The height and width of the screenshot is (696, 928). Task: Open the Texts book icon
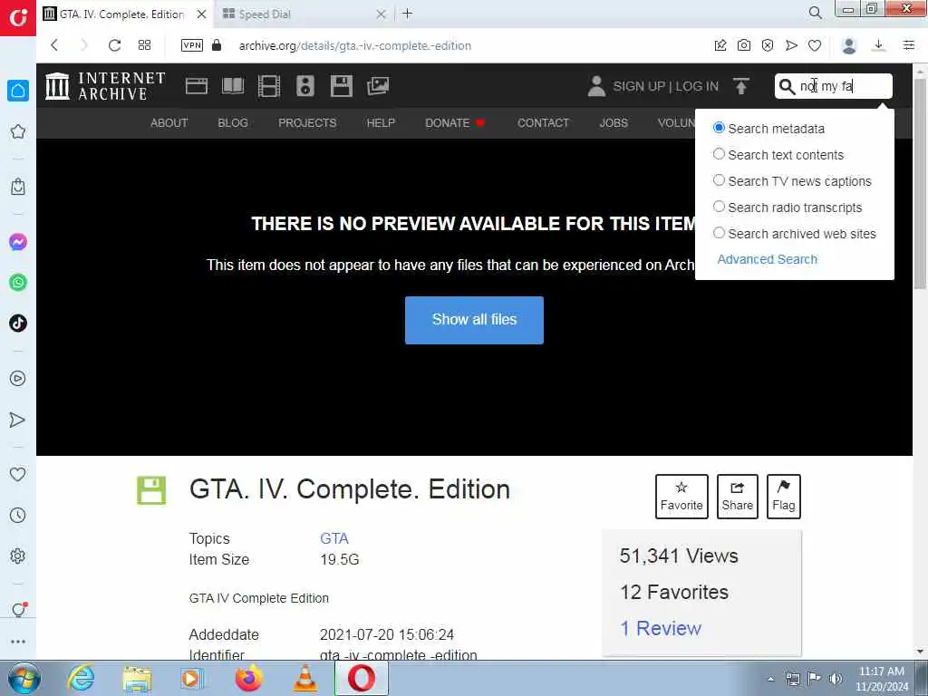point(233,86)
